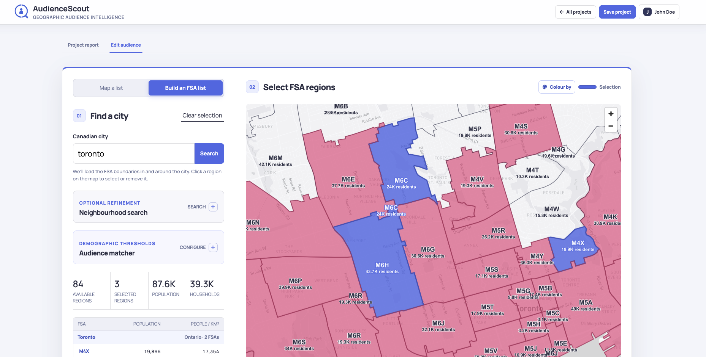Viewport: 706px width, 357px height.
Task: Click the Toronto group row in table
Action: [148, 337]
